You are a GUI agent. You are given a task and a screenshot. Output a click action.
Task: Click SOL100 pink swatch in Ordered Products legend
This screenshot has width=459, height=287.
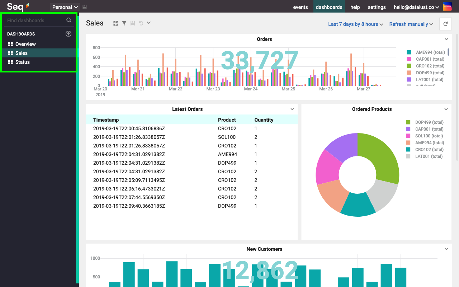click(x=408, y=136)
